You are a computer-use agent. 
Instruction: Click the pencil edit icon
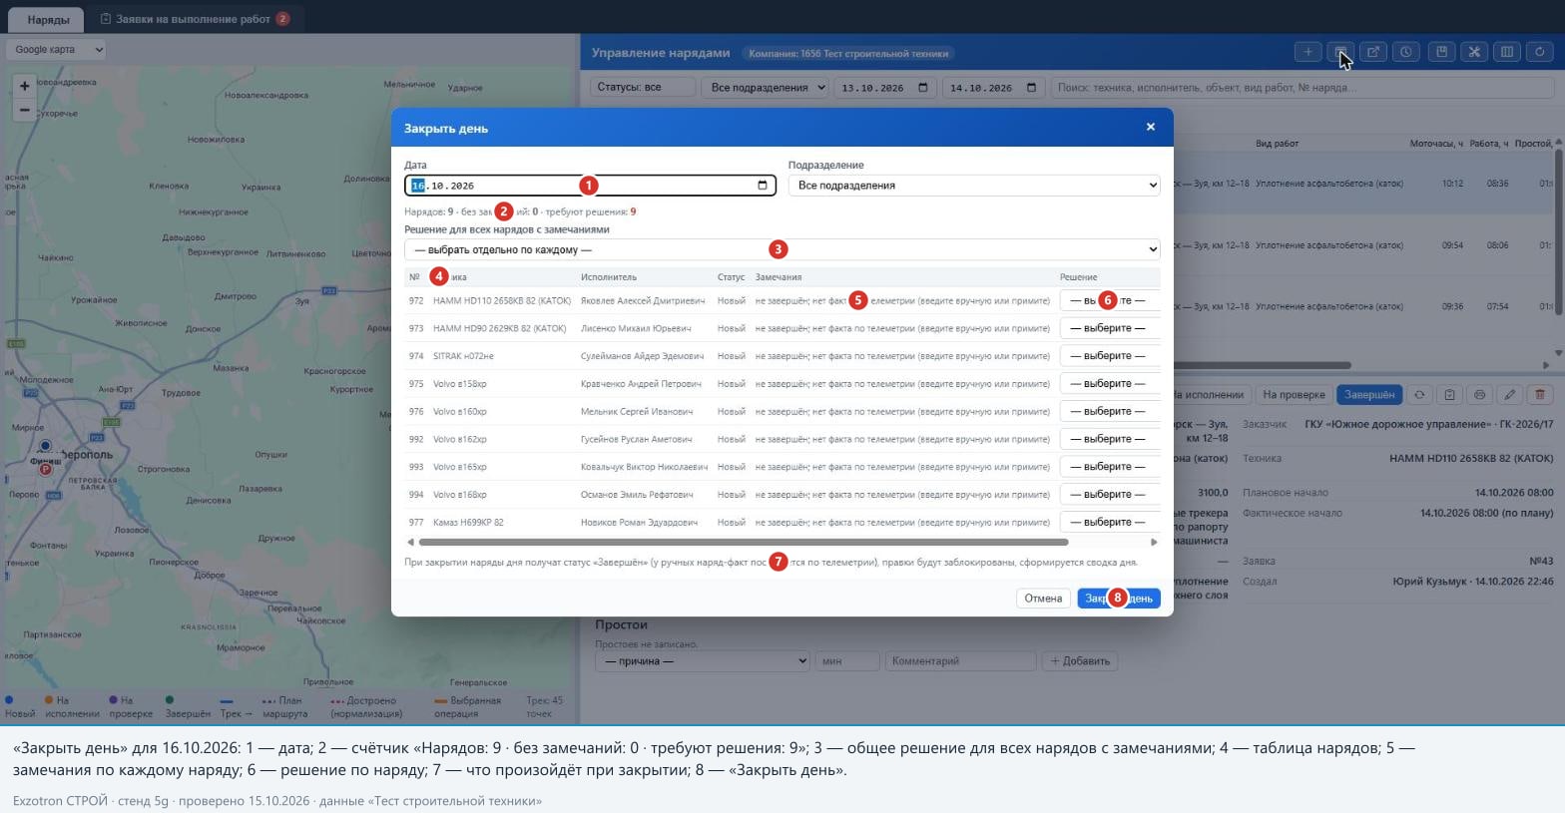coord(1510,395)
